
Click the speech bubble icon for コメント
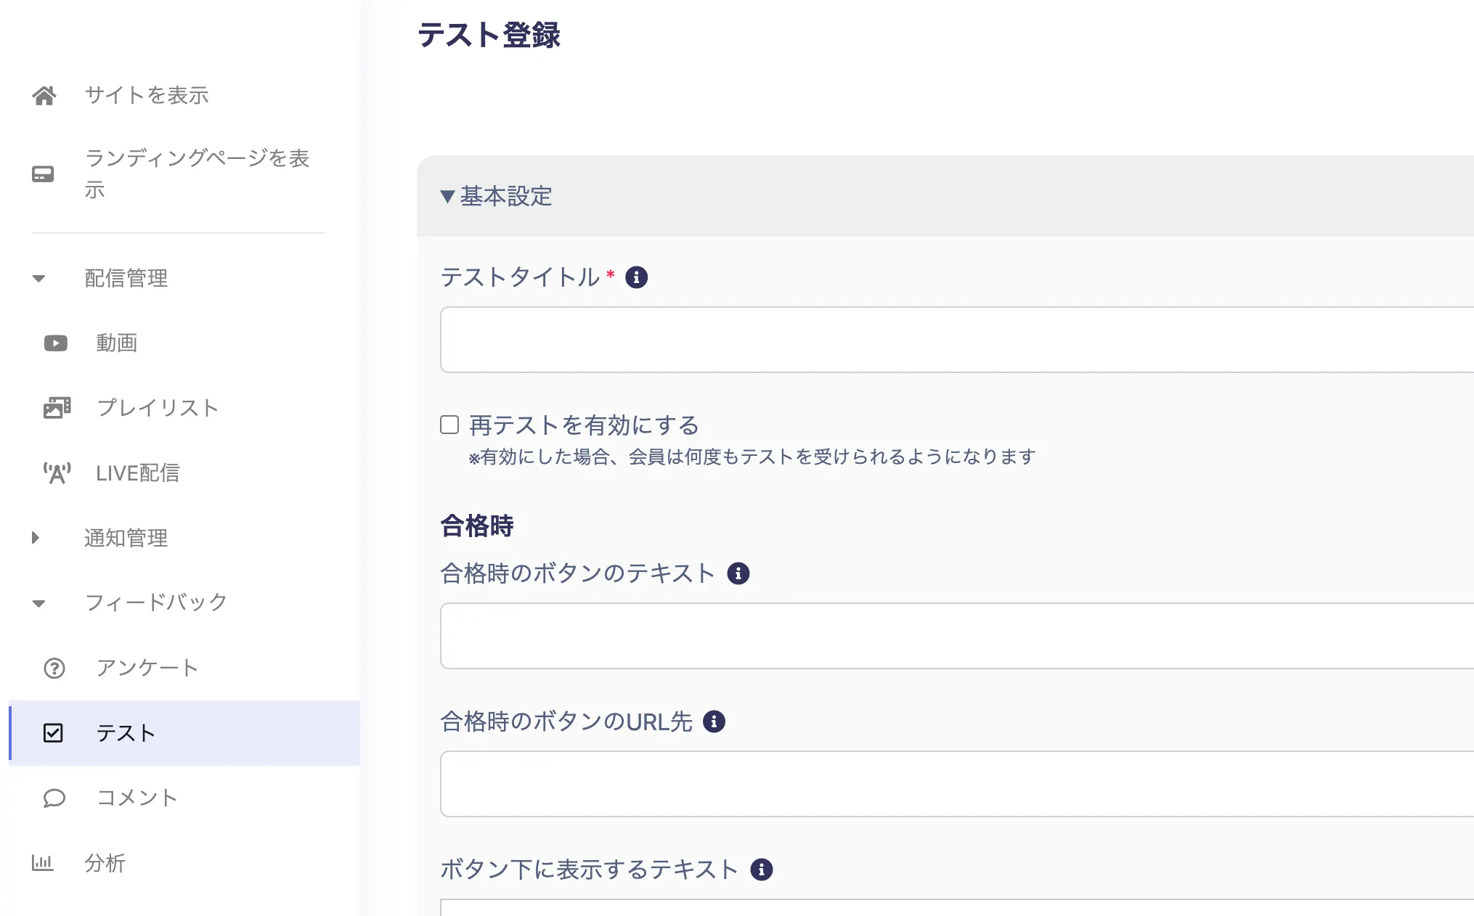click(x=54, y=798)
